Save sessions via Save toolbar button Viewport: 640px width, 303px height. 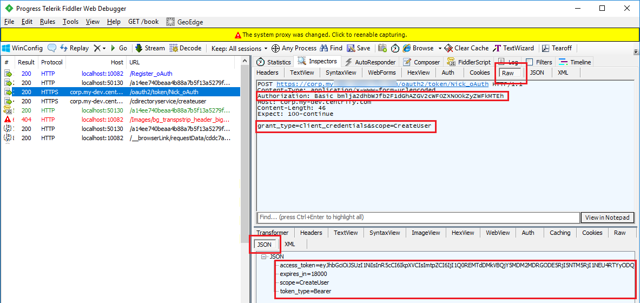[x=358, y=48]
